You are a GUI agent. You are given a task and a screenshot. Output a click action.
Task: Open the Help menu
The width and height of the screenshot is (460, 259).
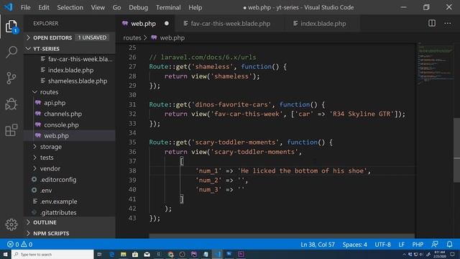pyautogui.click(x=195, y=7)
